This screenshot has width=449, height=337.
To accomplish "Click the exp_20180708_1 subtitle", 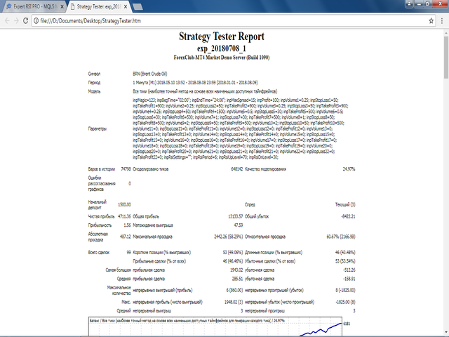I will 222,48.
